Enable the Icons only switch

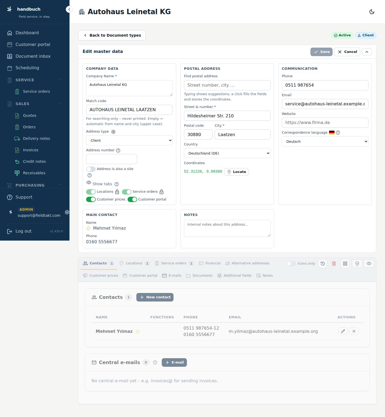[x=291, y=264]
